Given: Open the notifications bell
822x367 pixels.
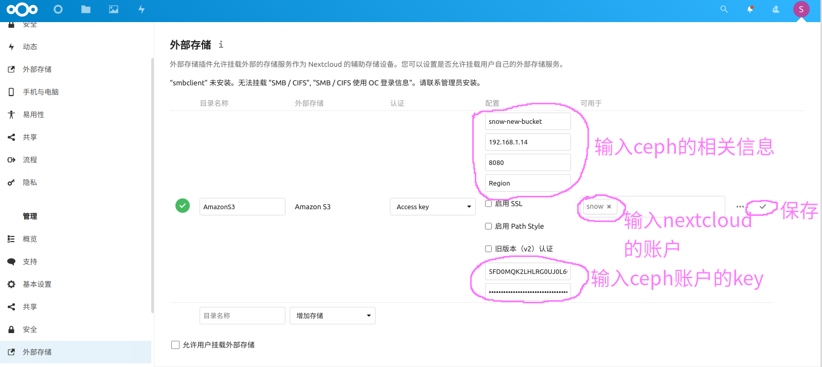Looking at the screenshot, I should click(750, 9).
